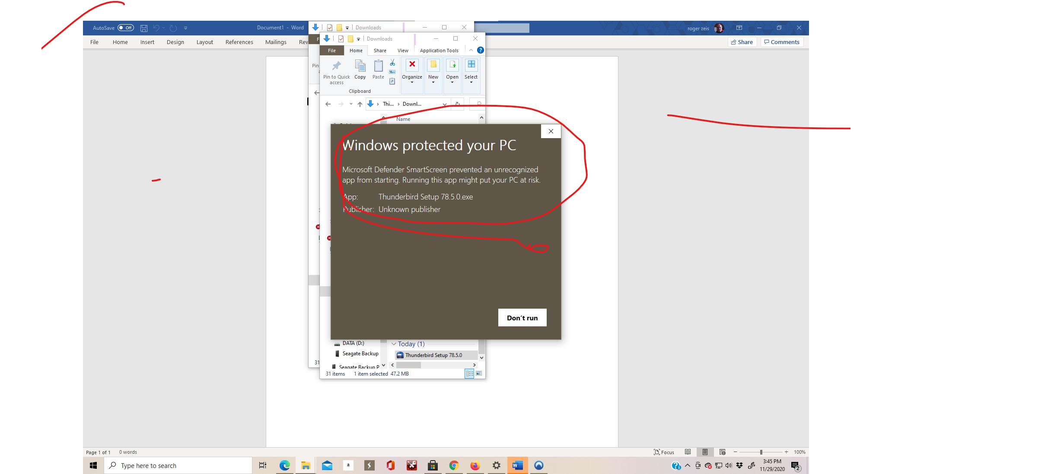Switch to thumbnails view icon in Explorer status bar
Screen dimensions: 1048x474
[479, 373]
